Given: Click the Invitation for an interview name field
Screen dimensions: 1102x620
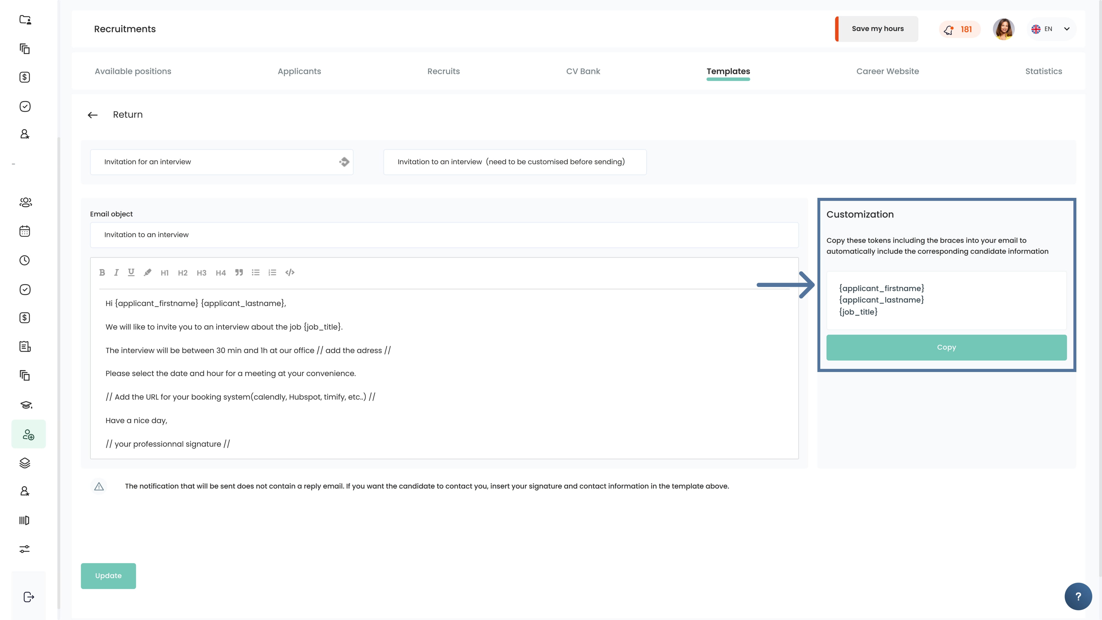Looking at the screenshot, I should 222,162.
